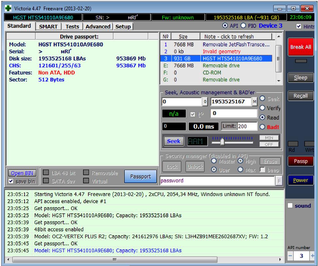The height and width of the screenshot is (266, 318).
Task: Open the Setup tab
Action: (x=123, y=26)
